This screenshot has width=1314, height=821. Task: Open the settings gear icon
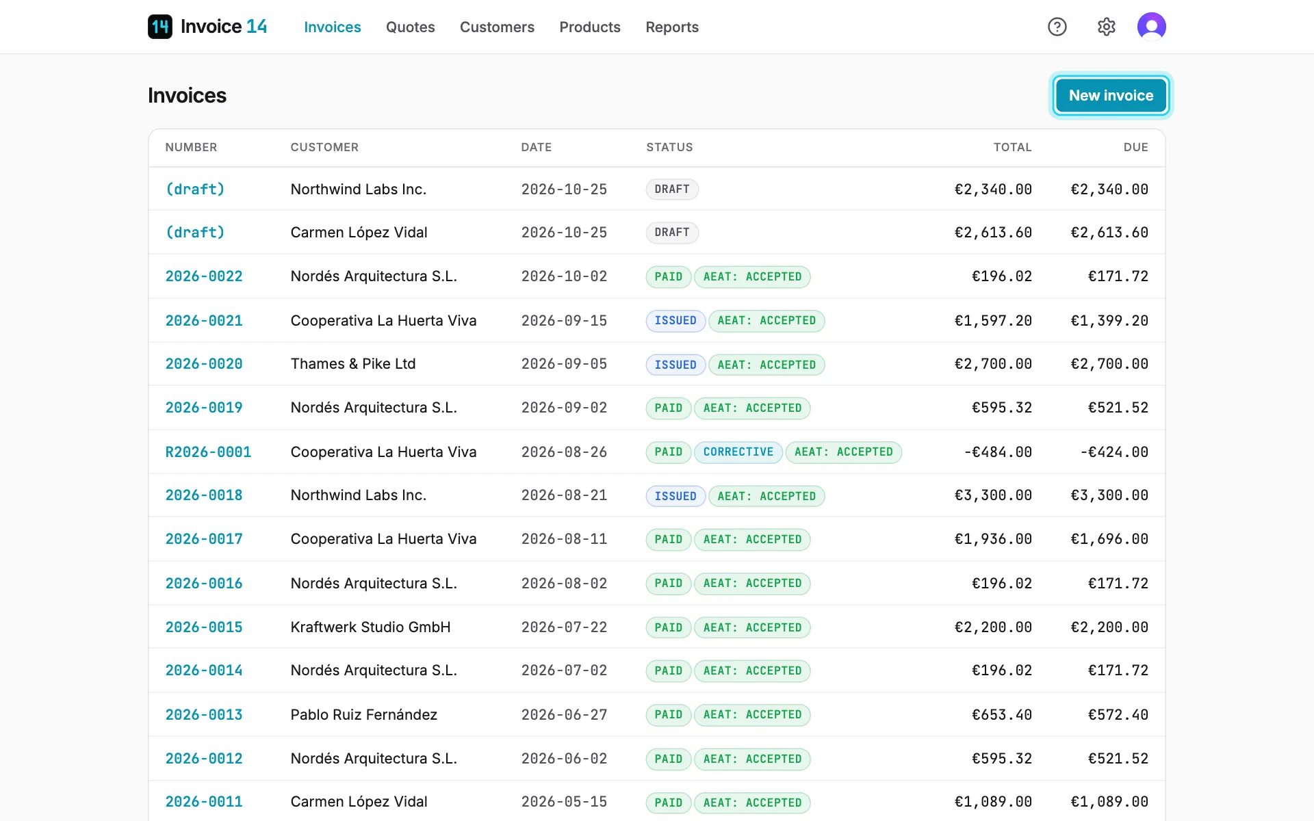pyautogui.click(x=1107, y=27)
